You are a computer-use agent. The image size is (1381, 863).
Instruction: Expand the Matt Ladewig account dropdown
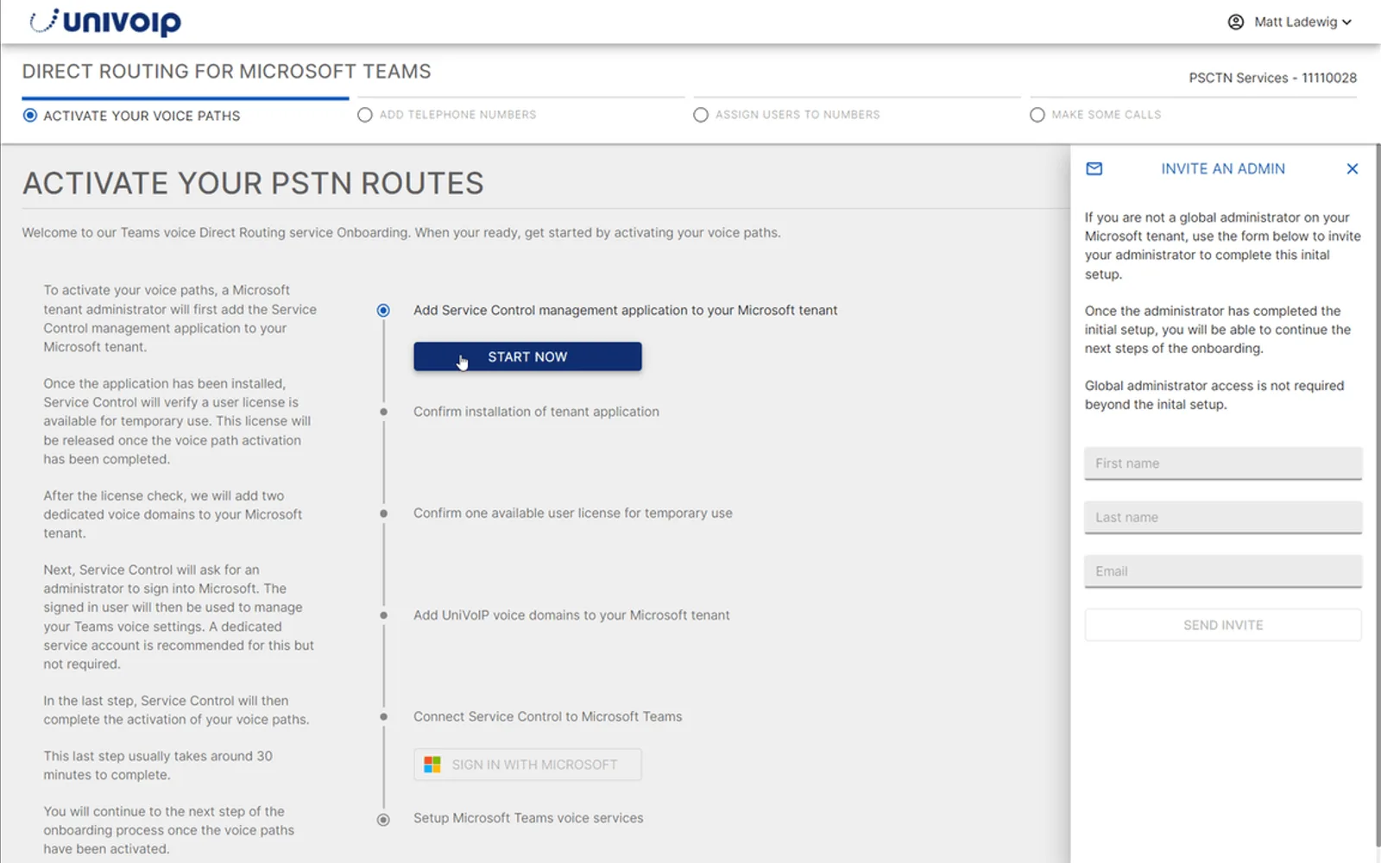click(1302, 22)
